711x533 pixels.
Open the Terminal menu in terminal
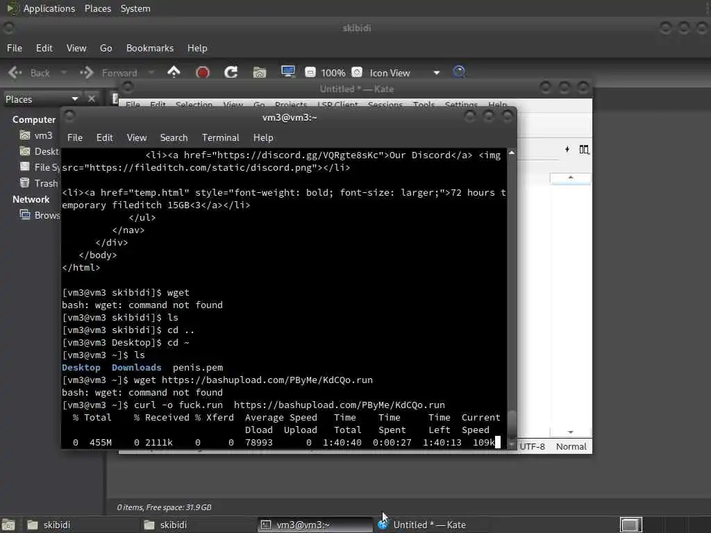[x=220, y=138]
